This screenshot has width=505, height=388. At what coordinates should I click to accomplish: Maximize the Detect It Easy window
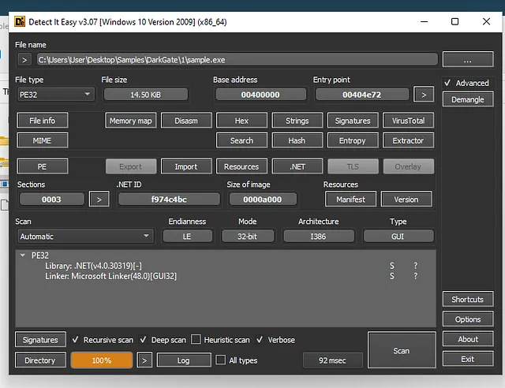tap(454, 21)
